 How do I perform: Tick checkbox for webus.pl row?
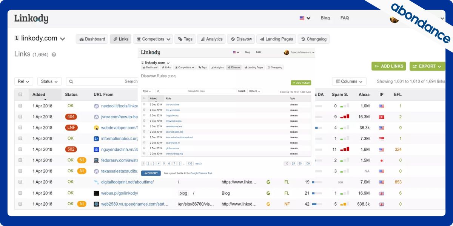pyautogui.click(x=20, y=193)
